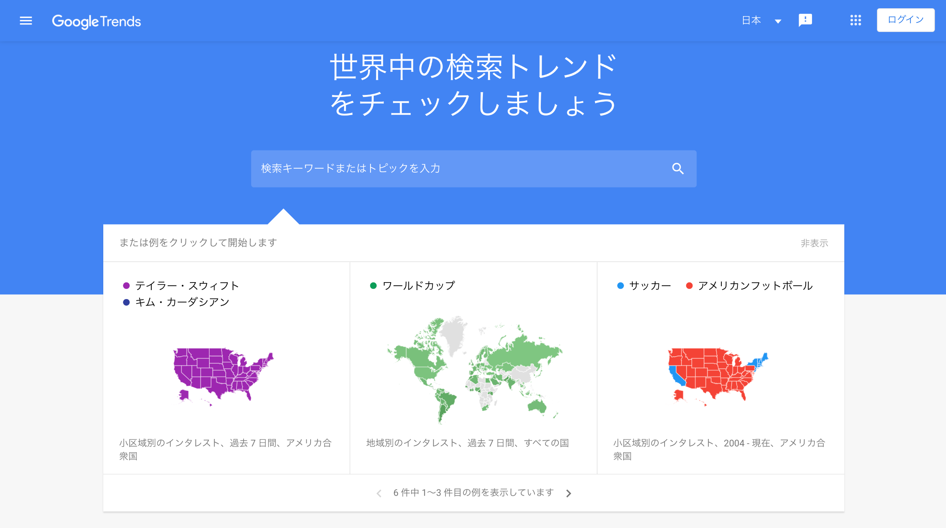
Task: Open the テイラー・スウィフト example term
Action: 187,286
